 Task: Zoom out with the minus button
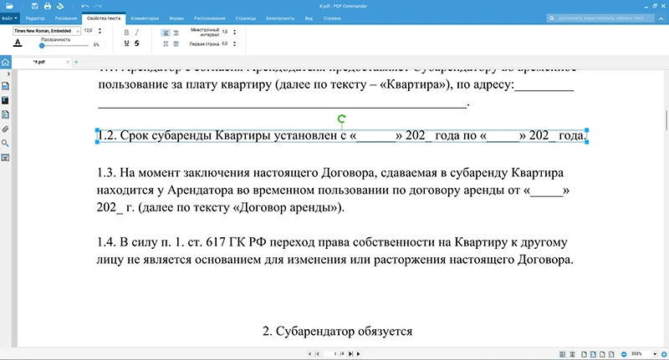624,354
